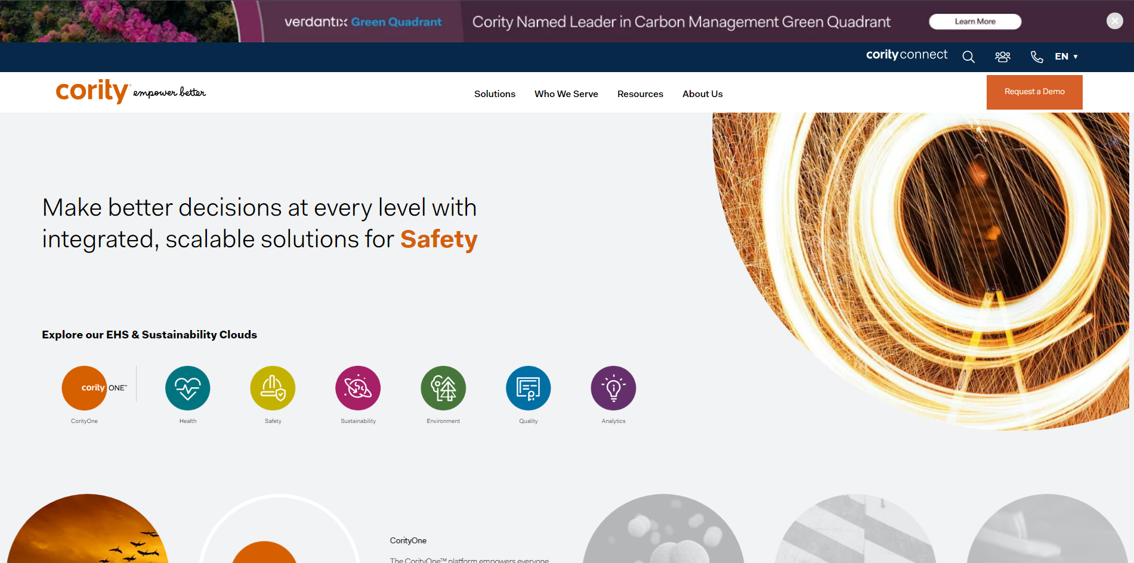Viewport: 1134px width, 563px height.
Task: Open the EN language dropdown
Action: point(1066,57)
